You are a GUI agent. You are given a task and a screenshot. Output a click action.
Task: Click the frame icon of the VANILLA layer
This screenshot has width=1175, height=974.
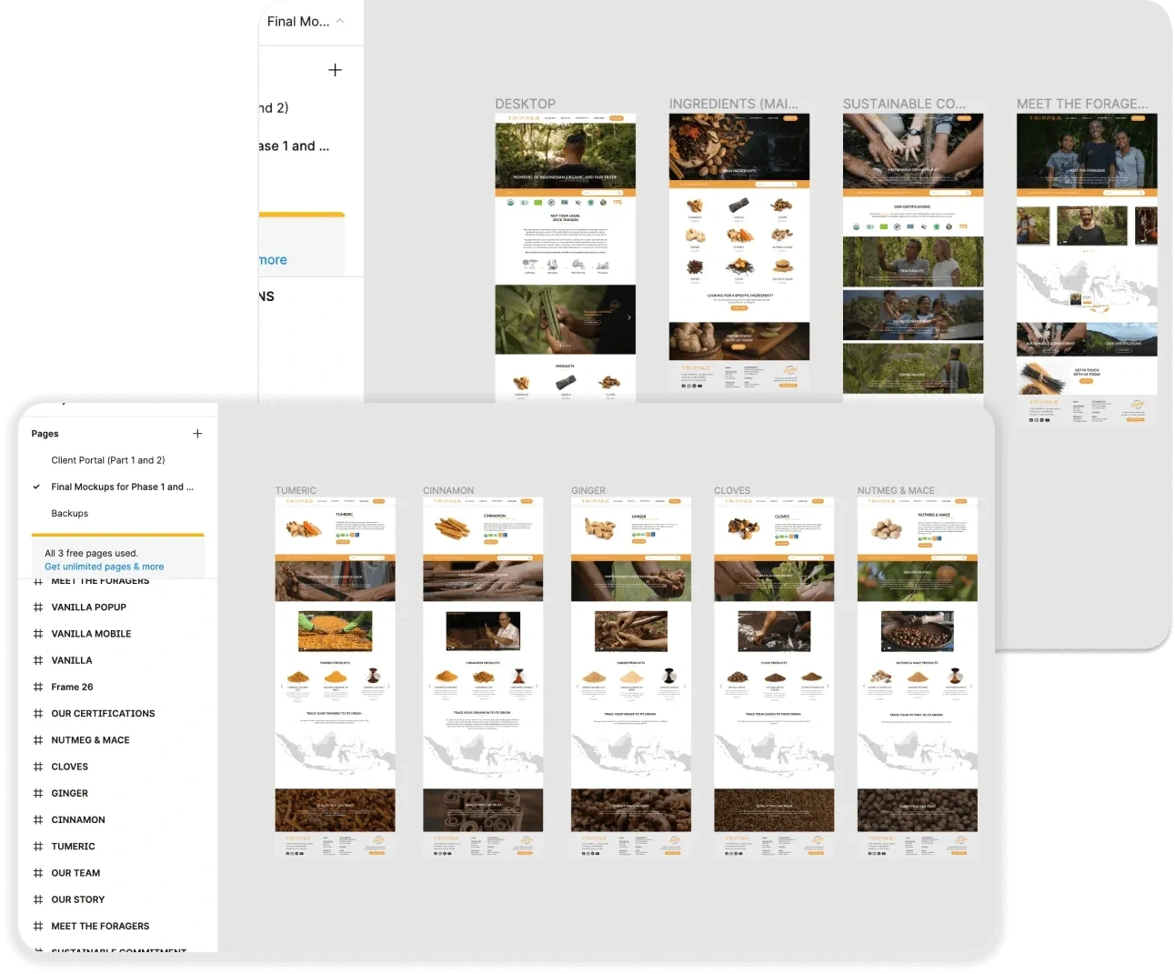click(38, 660)
